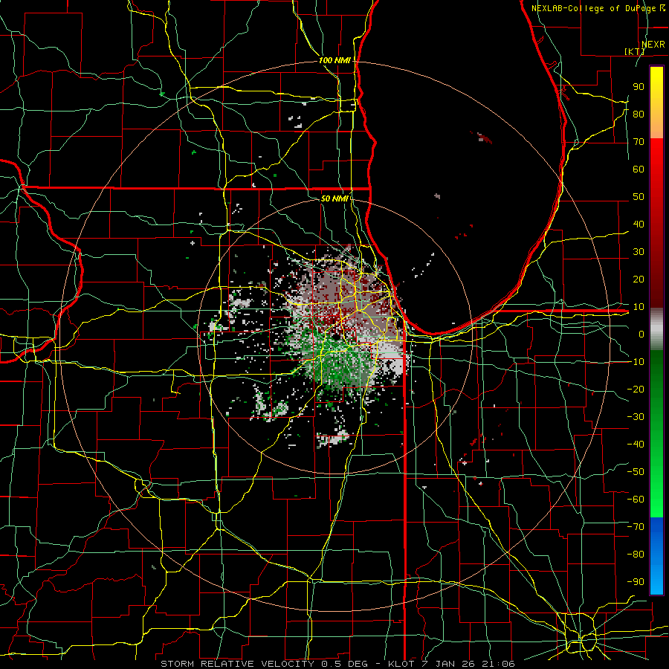Click the positive 30 scale value
669x669 pixels.
tap(639, 252)
